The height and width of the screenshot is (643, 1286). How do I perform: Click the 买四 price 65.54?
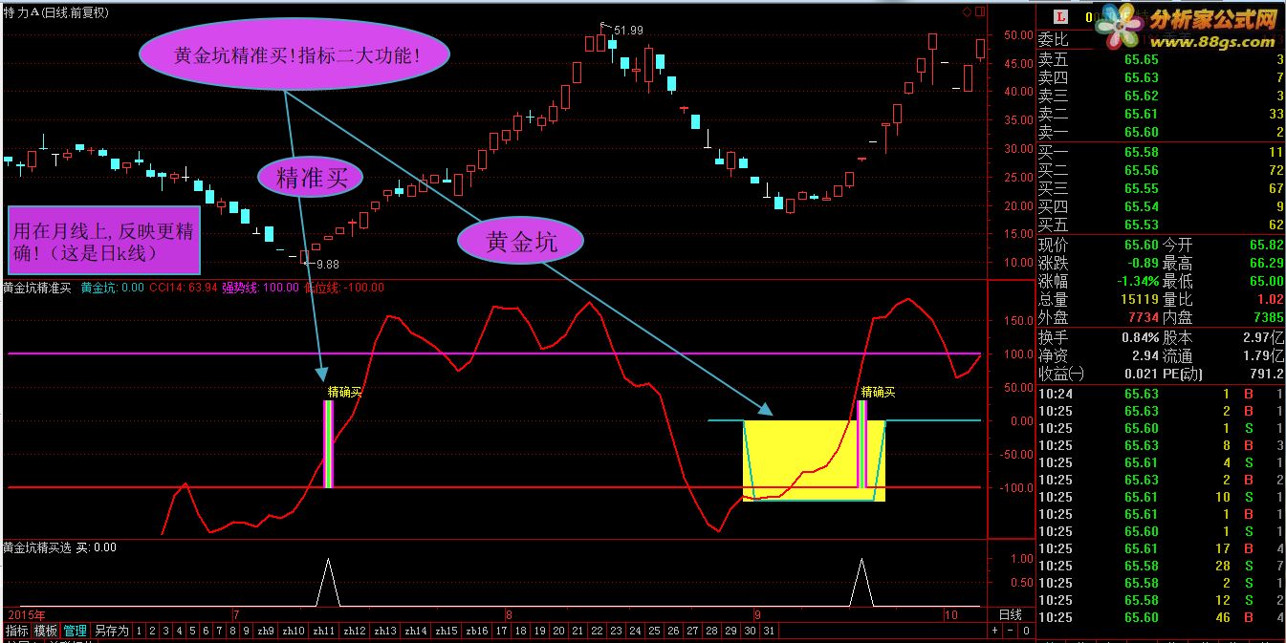coord(1141,206)
